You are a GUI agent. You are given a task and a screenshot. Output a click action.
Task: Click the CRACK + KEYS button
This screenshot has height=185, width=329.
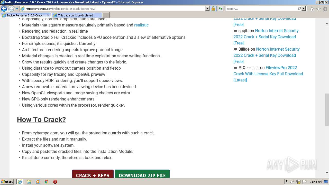tap(93, 174)
